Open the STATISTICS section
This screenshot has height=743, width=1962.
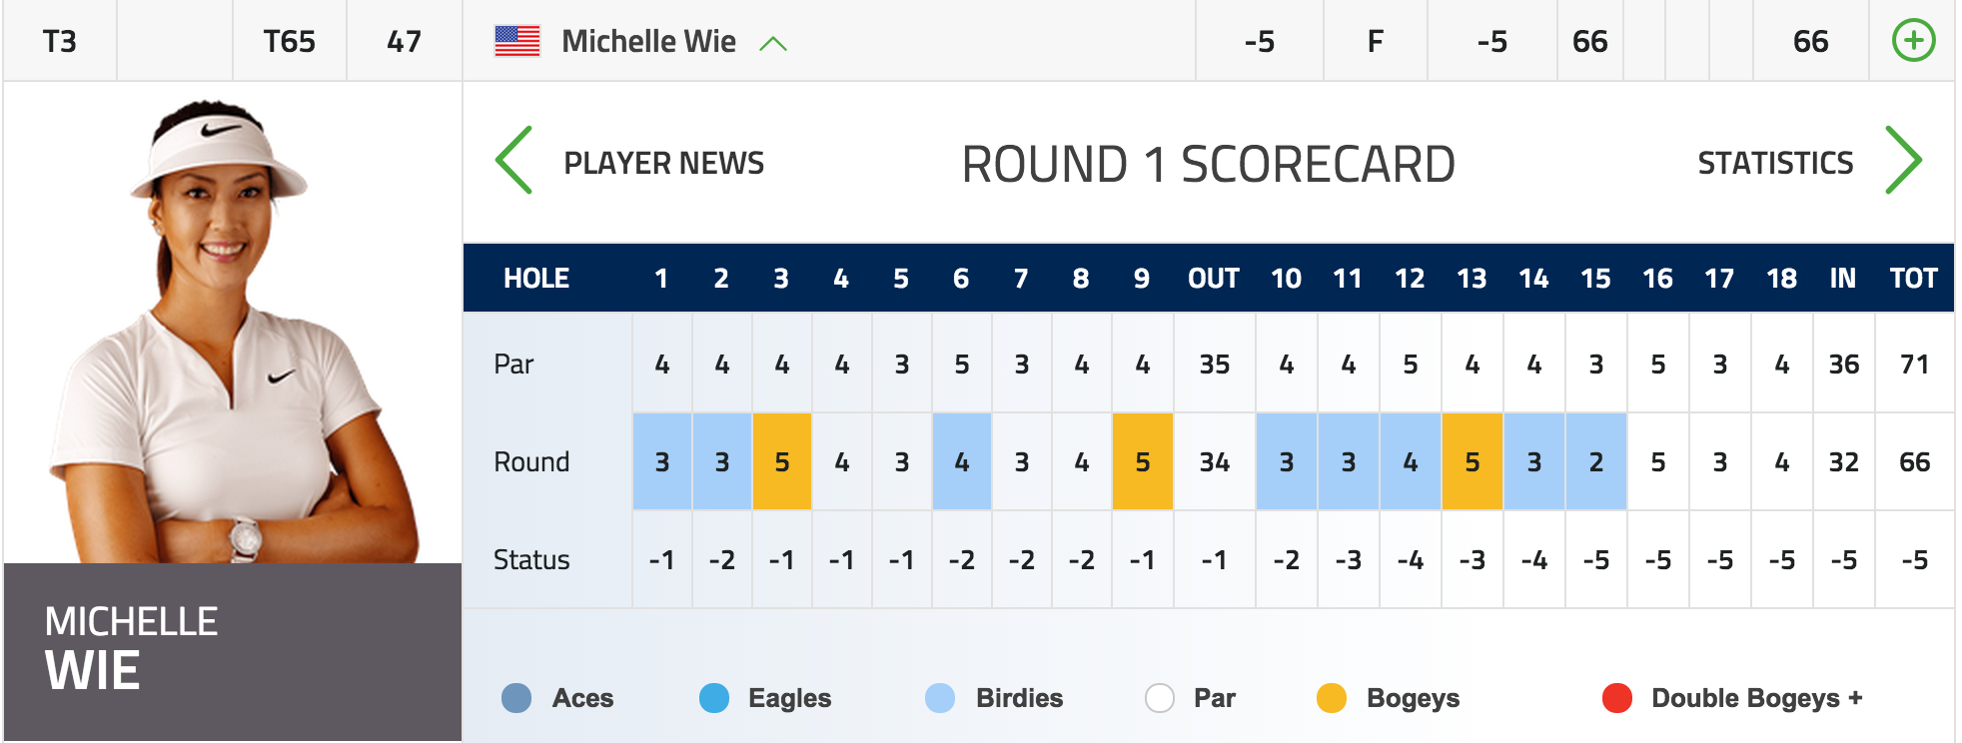pyautogui.click(x=1775, y=163)
